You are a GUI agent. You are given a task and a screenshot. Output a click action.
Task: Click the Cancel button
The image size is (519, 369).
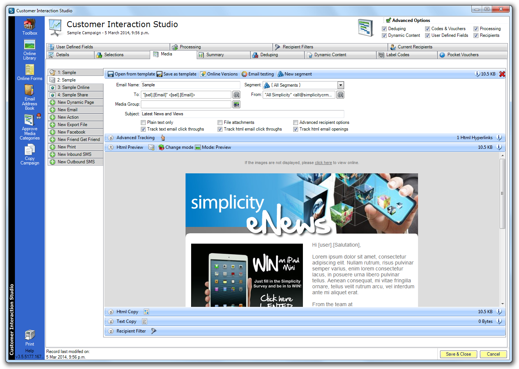[x=493, y=354]
